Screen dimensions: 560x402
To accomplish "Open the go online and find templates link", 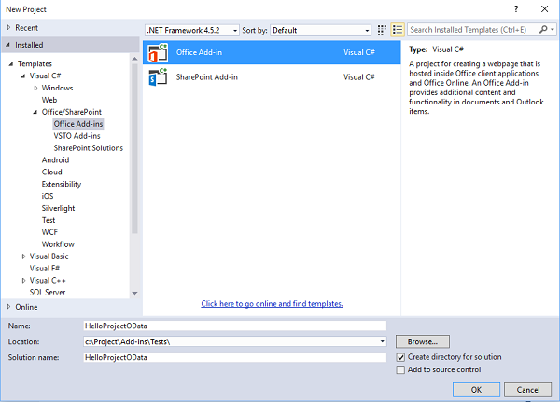I will [x=272, y=304].
